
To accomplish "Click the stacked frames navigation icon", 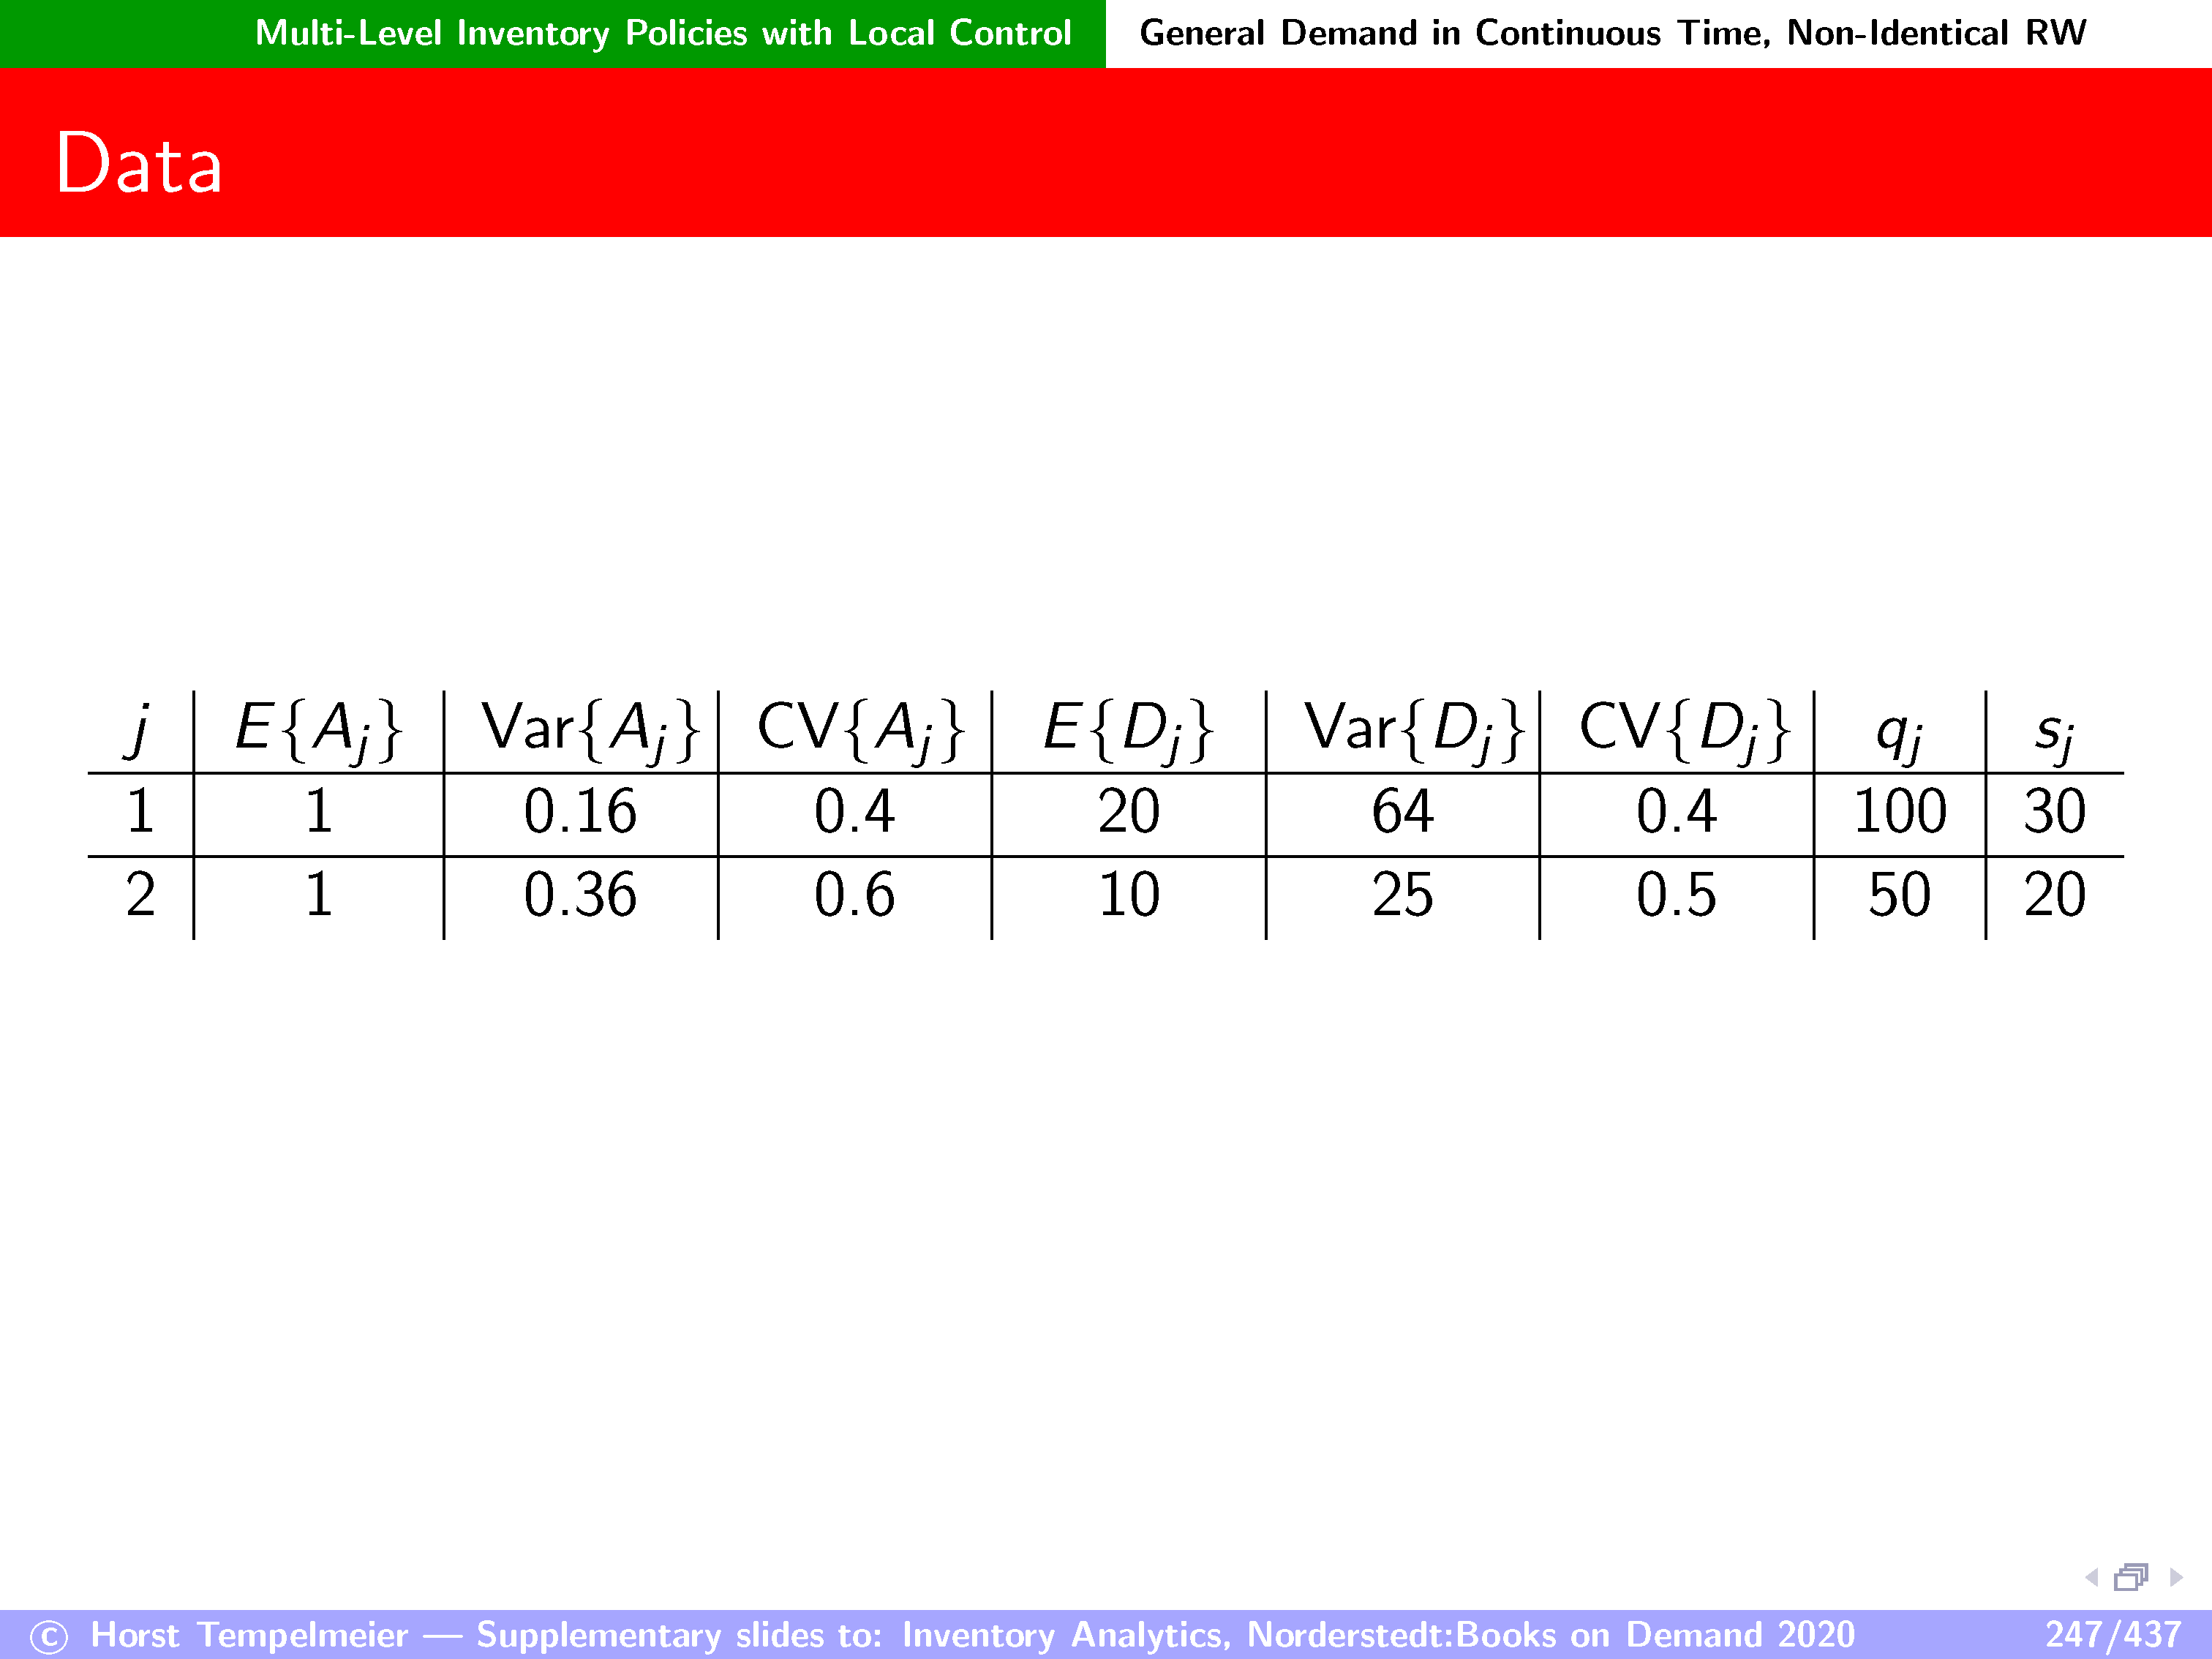I will coord(2130,1577).
